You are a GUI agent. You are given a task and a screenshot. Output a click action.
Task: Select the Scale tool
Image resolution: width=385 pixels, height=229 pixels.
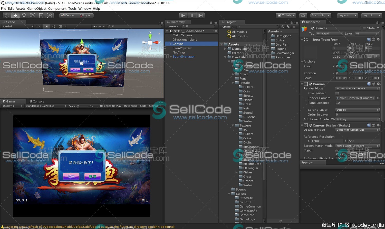coord(33,15)
